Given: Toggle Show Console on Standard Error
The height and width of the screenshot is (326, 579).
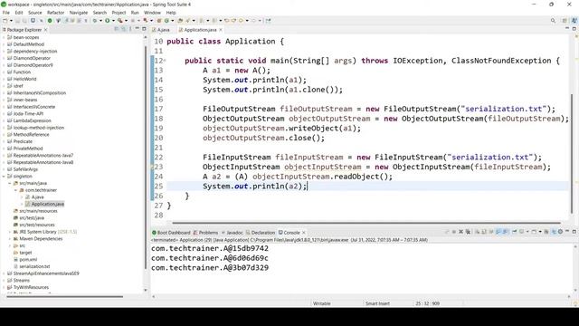Looking at the screenshot, I should (505, 232).
